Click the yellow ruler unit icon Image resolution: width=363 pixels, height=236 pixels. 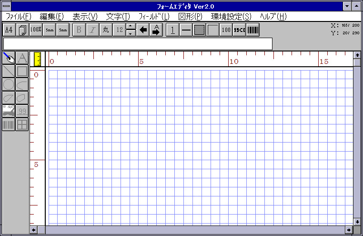coord(37,59)
